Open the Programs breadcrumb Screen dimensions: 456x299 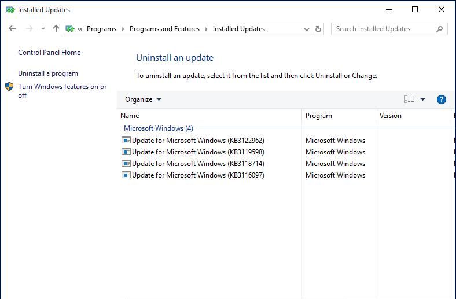(101, 29)
